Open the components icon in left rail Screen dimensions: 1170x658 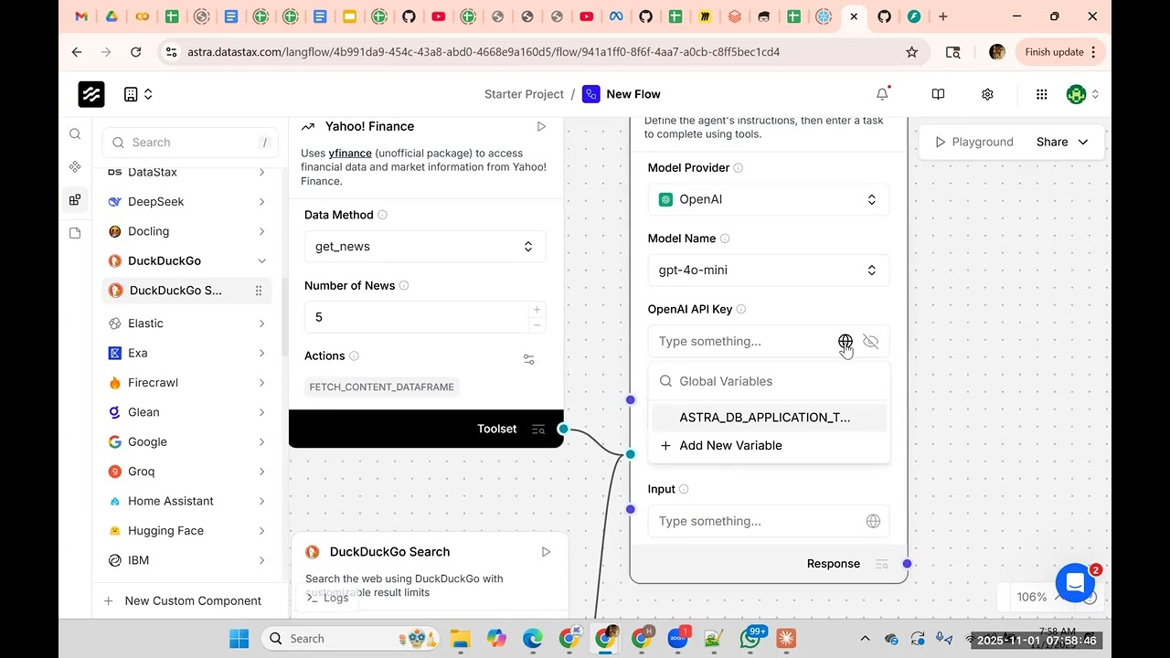75,166
